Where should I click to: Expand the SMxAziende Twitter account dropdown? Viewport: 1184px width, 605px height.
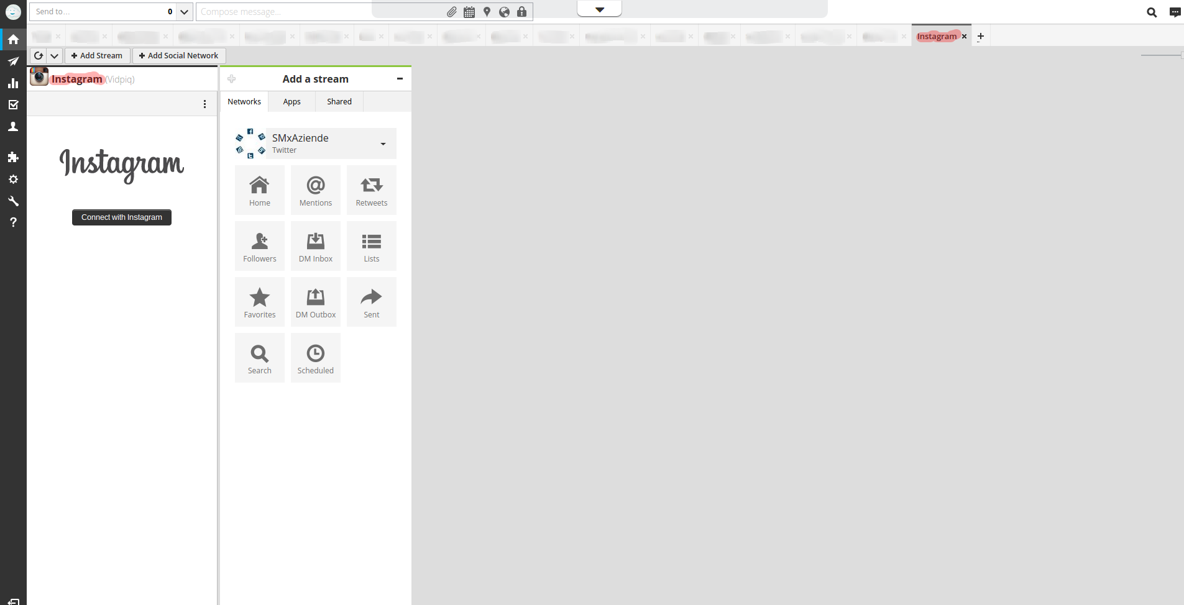pyautogui.click(x=383, y=143)
